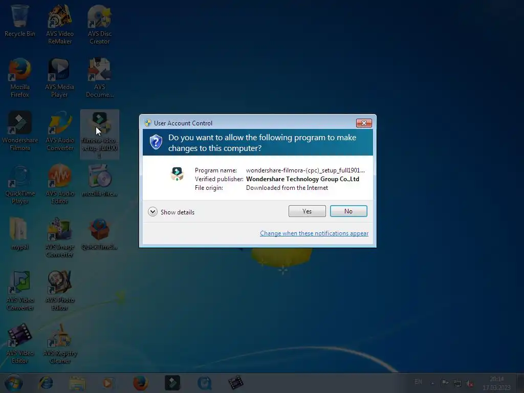524x393 pixels.
Task: Open Internet Explorer from the taskbar
Action: coord(46,383)
